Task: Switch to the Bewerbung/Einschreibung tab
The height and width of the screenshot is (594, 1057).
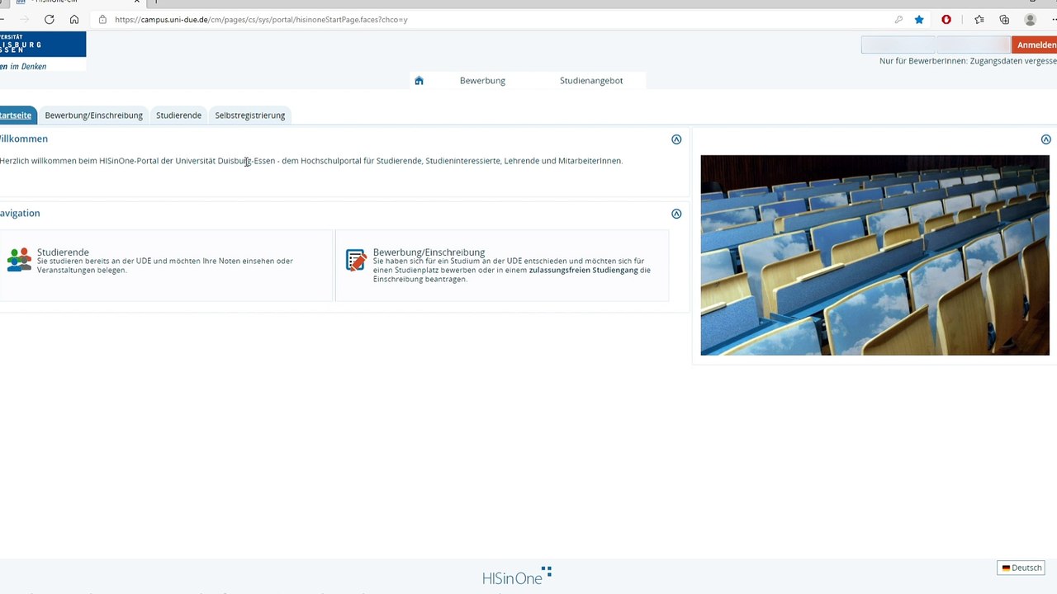Action: tap(93, 115)
